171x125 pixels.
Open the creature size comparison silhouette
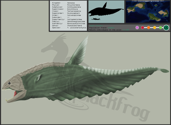pos(106,12)
